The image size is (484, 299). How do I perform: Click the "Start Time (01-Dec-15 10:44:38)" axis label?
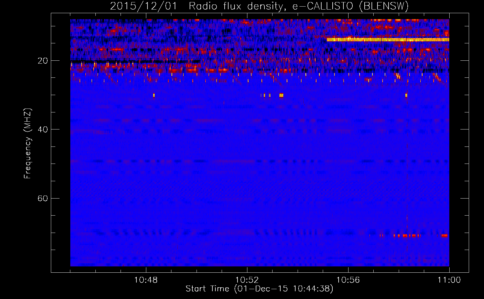coord(259,289)
